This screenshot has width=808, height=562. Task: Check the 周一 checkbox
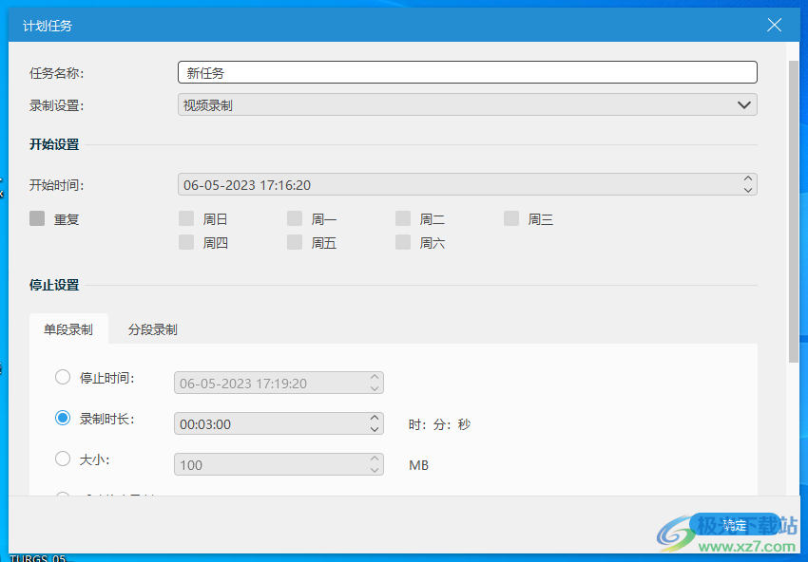tap(295, 218)
